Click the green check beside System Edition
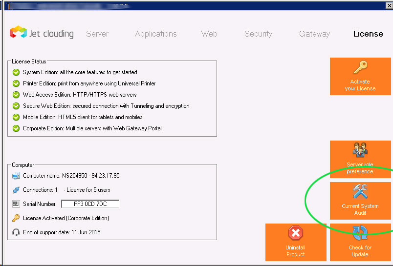The image size is (393, 266). click(16, 72)
